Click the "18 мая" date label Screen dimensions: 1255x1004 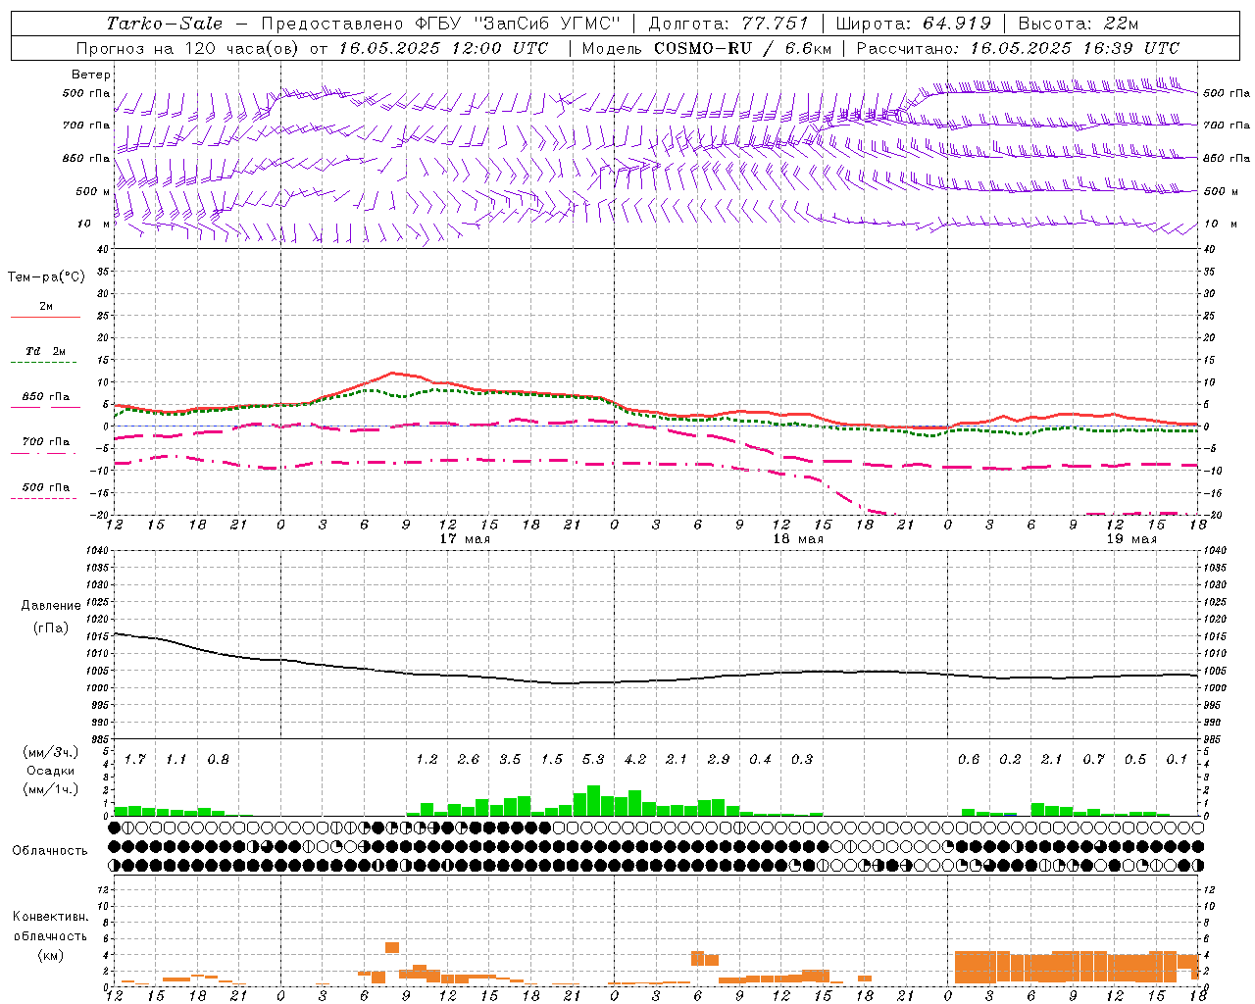[x=798, y=539]
